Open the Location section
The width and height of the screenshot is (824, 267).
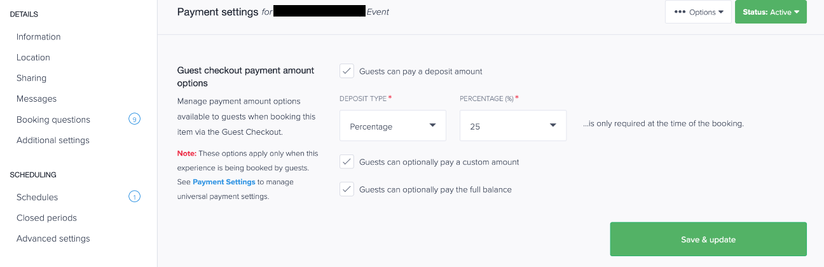click(x=33, y=57)
